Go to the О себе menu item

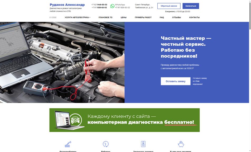point(53,17)
